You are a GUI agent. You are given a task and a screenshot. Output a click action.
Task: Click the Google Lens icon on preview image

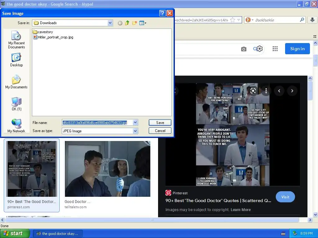[253, 91]
